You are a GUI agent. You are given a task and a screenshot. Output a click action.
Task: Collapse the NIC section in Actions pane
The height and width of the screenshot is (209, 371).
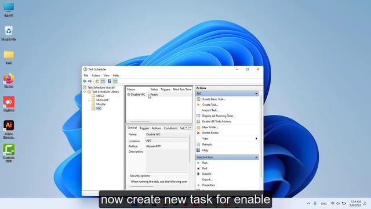point(256,93)
